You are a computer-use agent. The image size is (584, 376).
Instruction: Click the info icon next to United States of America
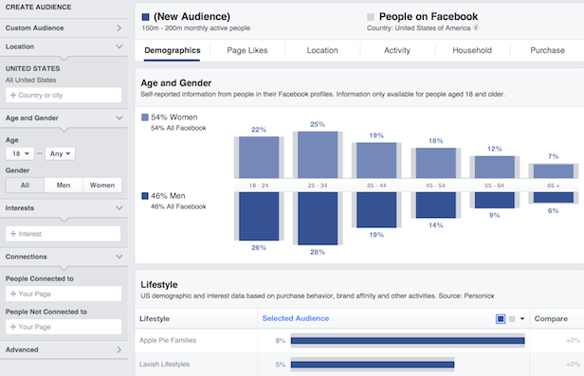[476, 27]
